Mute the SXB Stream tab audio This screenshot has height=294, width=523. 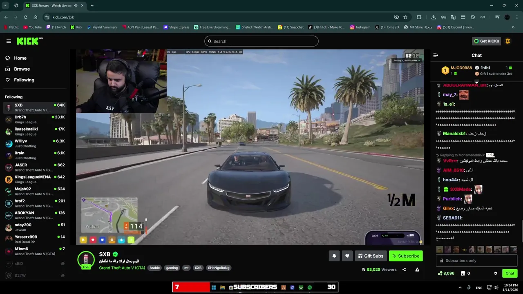(x=76, y=5)
